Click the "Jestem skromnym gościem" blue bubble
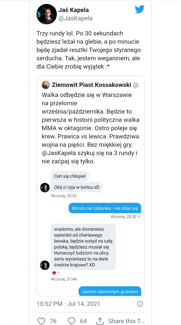Image resolution: width=181 pixels, height=325 pixels. (x=110, y=292)
